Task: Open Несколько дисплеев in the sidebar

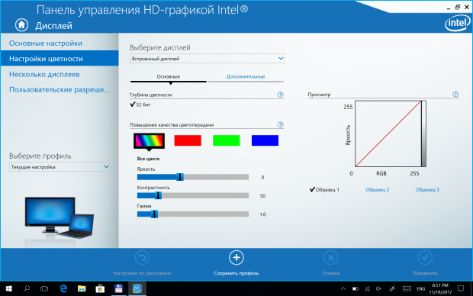Action: [x=44, y=74]
